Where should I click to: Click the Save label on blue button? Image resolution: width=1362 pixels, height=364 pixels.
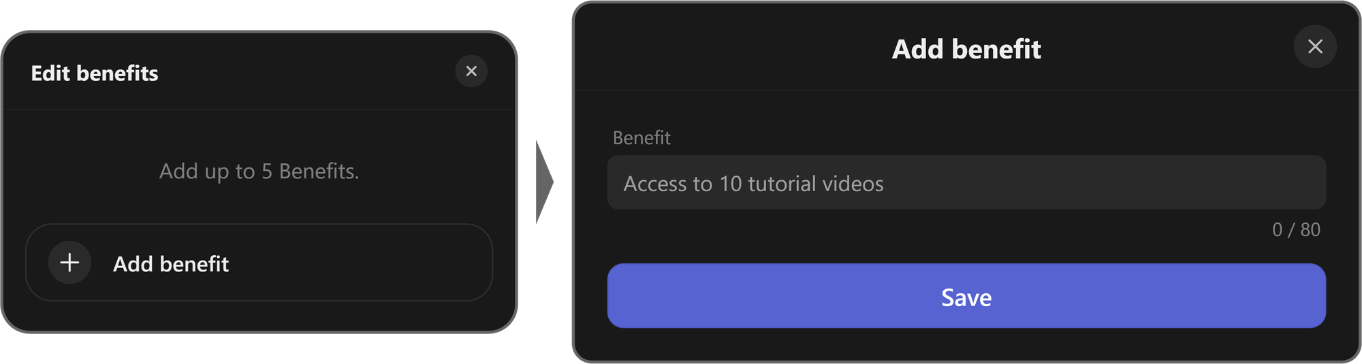tap(966, 297)
